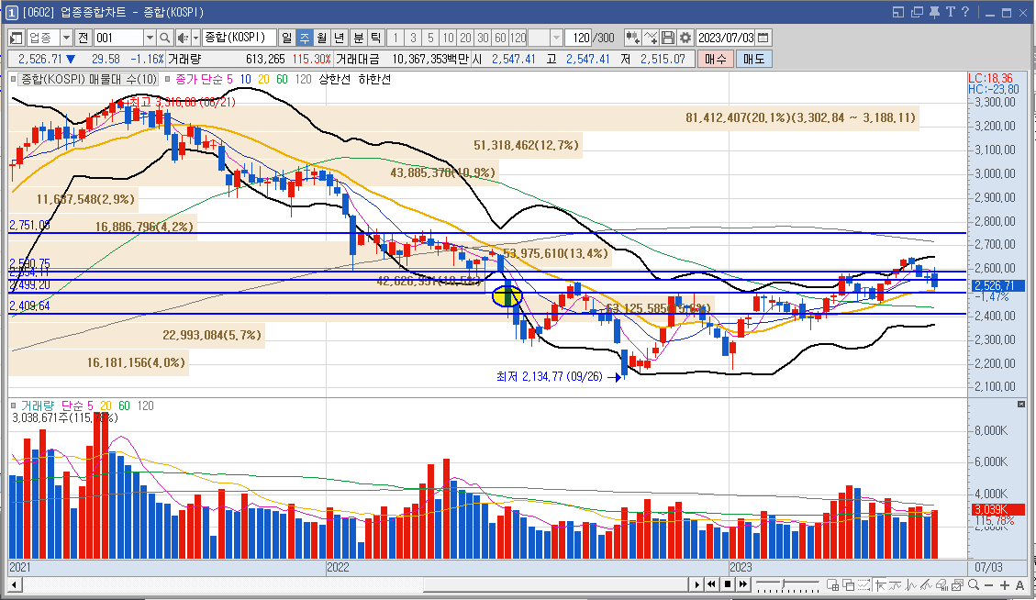Choose the 1 interval button
1036x600 pixels.
tap(395, 38)
